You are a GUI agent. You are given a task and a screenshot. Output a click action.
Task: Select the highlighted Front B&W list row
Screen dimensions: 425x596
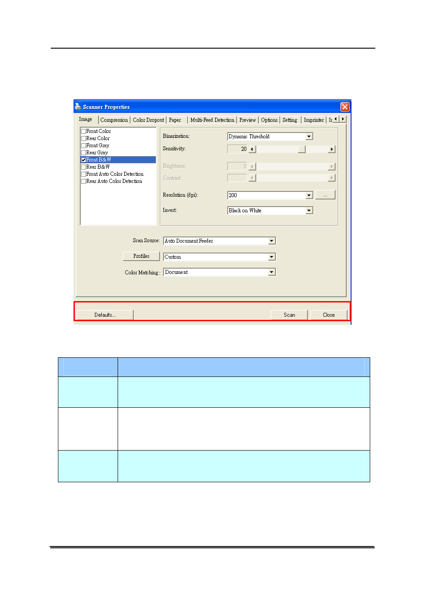tap(118, 160)
